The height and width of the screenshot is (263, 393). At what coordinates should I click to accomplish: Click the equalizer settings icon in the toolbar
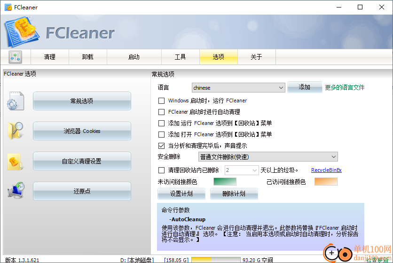(16, 57)
